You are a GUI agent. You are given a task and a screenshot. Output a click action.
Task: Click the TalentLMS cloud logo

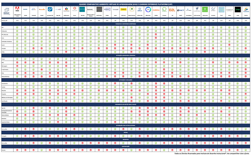pos(34,9)
